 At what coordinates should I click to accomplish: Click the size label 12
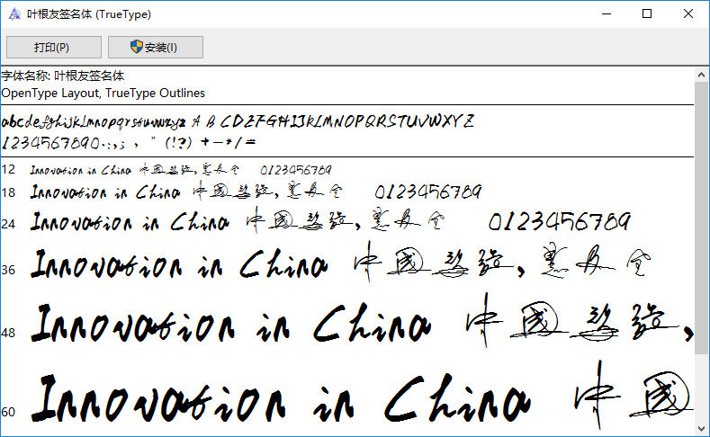(8, 170)
